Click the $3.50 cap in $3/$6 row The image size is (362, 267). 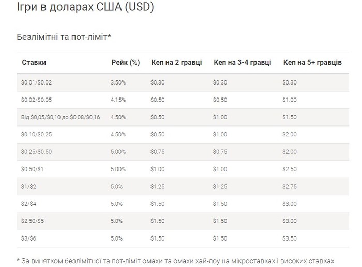pos(290,238)
